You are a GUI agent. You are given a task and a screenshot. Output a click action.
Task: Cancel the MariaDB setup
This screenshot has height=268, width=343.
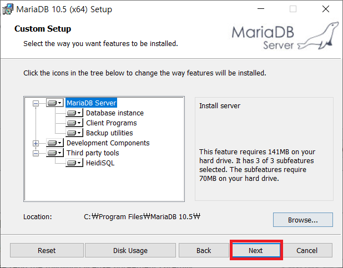coord(307,250)
